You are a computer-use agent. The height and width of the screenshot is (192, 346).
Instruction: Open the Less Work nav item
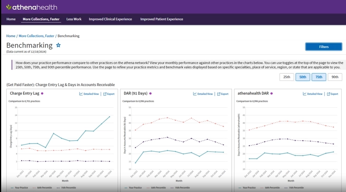pos(74,19)
